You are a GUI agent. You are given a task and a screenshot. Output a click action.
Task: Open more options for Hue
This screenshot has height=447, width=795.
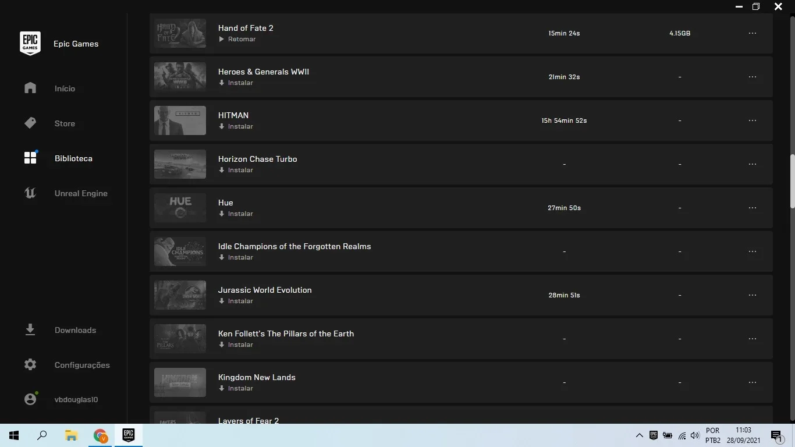point(753,208)
